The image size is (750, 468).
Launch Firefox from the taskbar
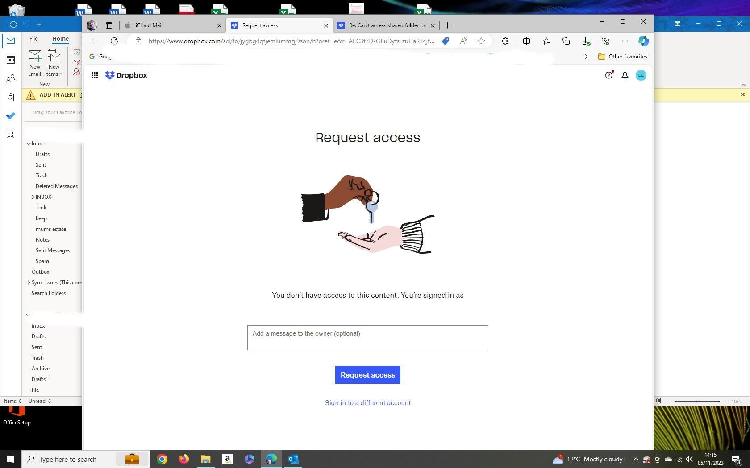pos(183,459)
